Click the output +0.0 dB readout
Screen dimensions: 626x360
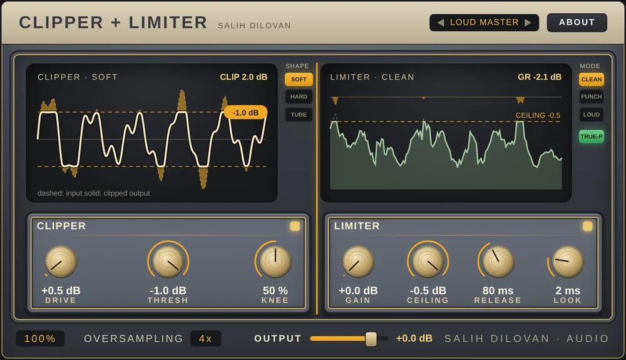[414, 339]
